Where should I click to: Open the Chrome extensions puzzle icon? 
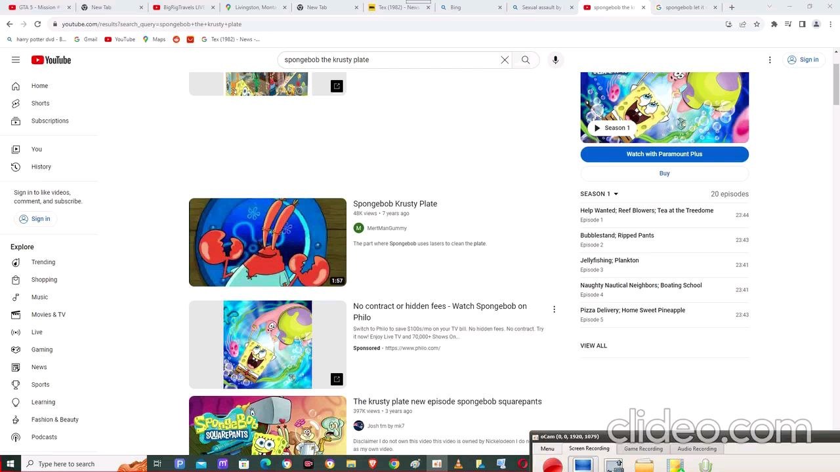coord(774,24)
